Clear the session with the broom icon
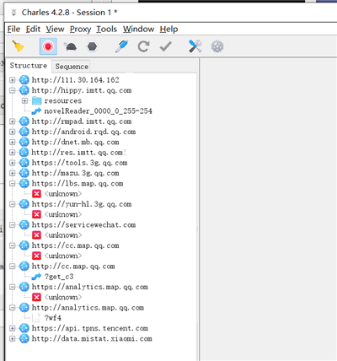Image resolution: width=337 pixels, height=361 pixels. 18,46
